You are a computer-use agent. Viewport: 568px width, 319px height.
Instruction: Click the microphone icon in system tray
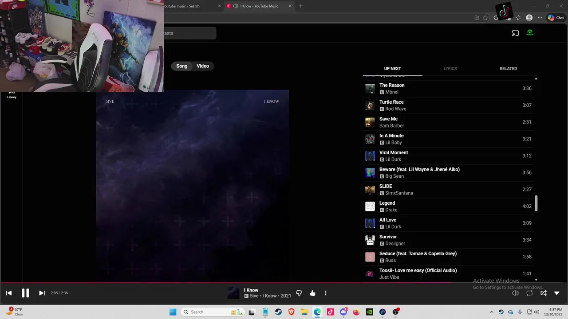(520, 312)
